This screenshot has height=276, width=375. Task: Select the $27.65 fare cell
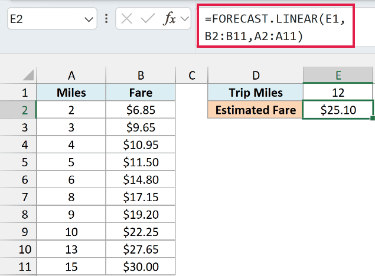point(141,249)
